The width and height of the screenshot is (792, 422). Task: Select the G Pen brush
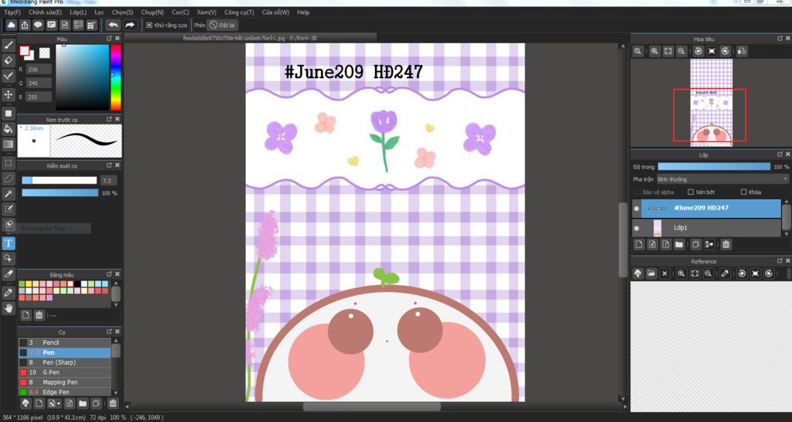(x=65, y=373)
